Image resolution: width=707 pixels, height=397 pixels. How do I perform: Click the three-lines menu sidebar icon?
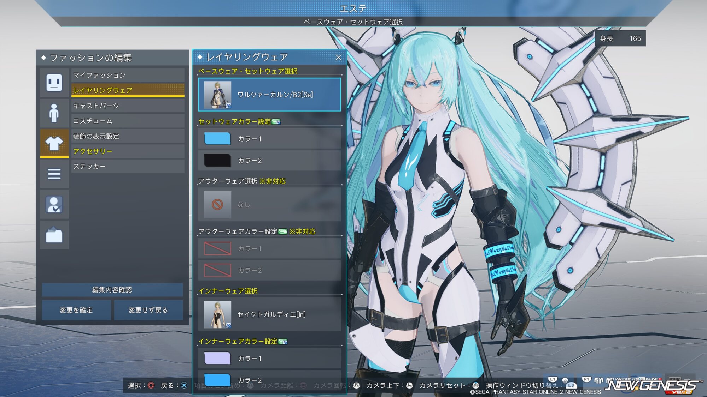coord(54,174)
